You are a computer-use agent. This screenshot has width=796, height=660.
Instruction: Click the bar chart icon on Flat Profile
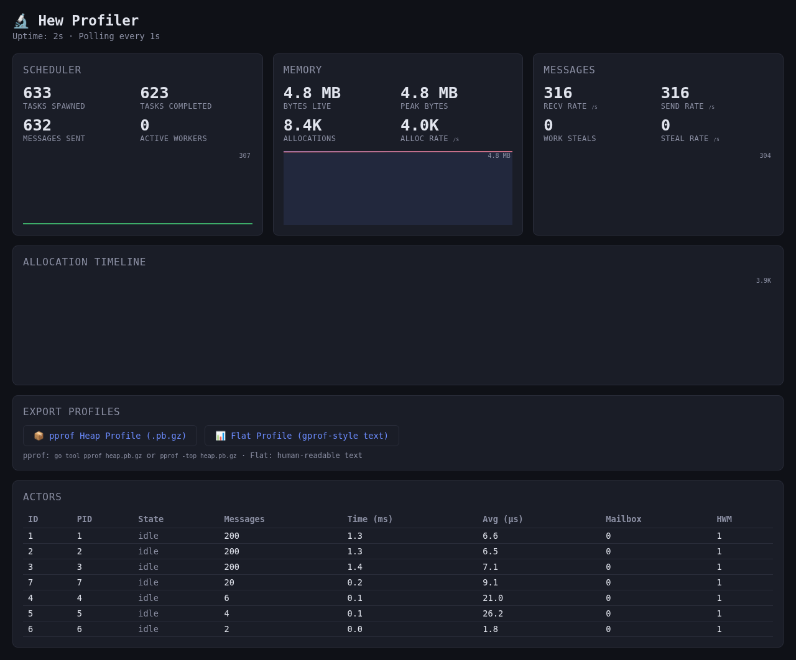point(220,436)
